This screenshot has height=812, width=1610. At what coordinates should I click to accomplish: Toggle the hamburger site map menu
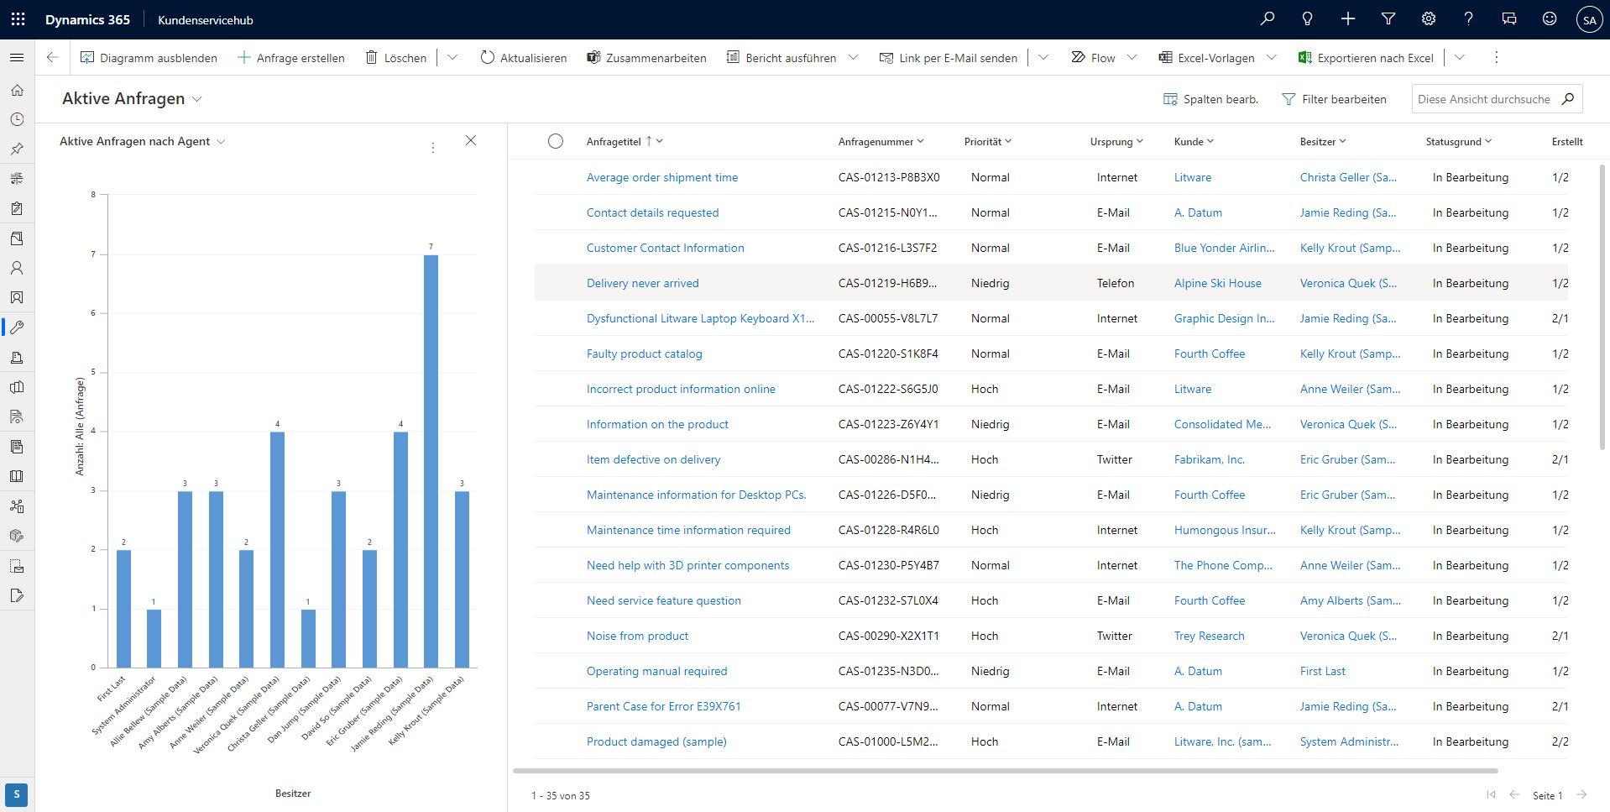(x=17, y=57)
